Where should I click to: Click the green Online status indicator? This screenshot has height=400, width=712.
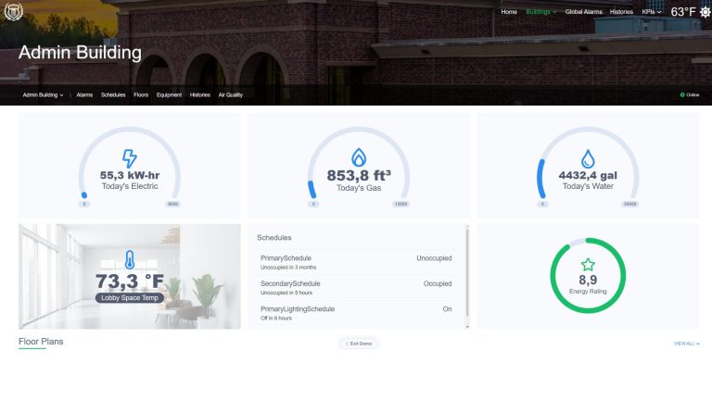pos(690,94)
